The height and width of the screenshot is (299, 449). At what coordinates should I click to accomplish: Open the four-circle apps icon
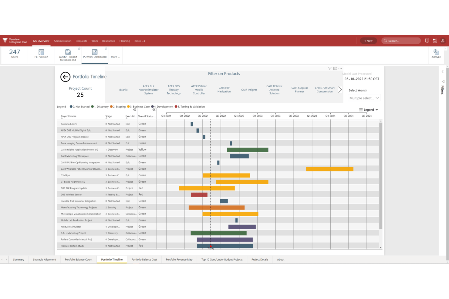pos(435,41)
